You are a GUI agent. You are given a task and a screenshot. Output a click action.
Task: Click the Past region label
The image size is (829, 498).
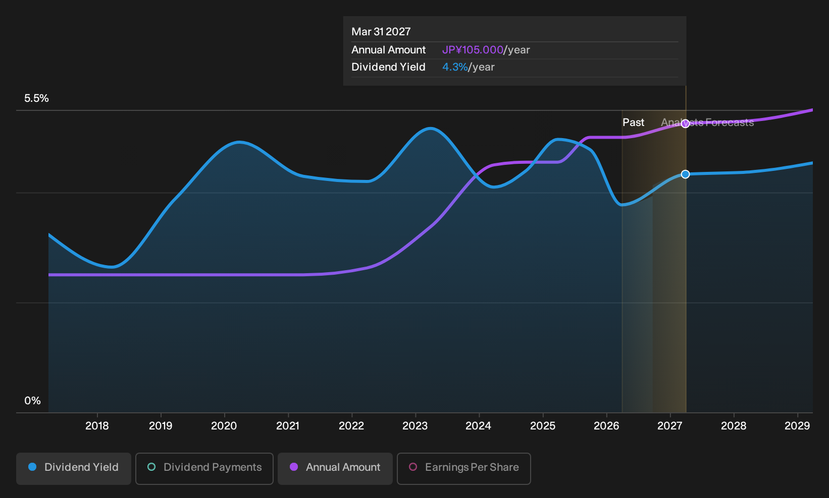pyautogui.click(x=633, y=122)
